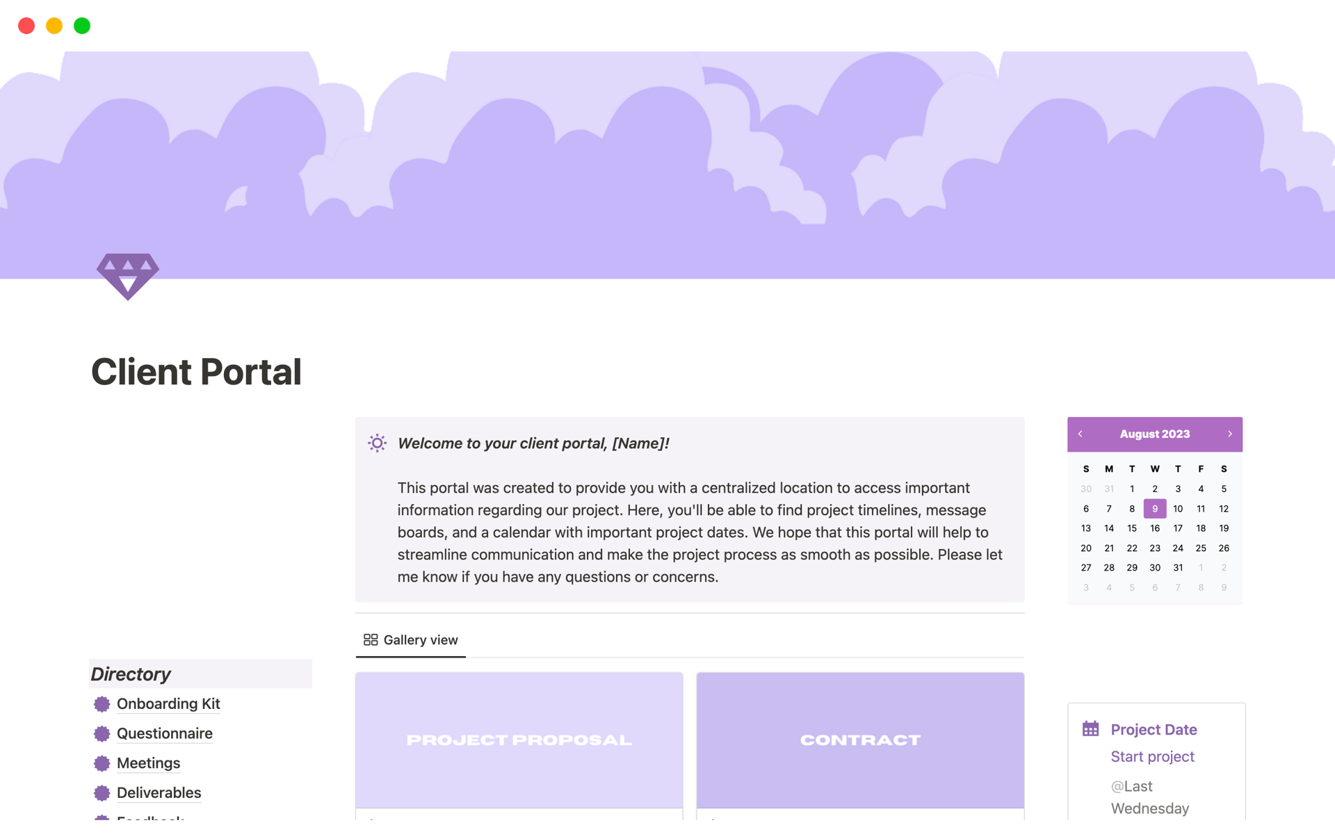
Task: Click the diamond/gem icon above title
Action: point(128,275)
